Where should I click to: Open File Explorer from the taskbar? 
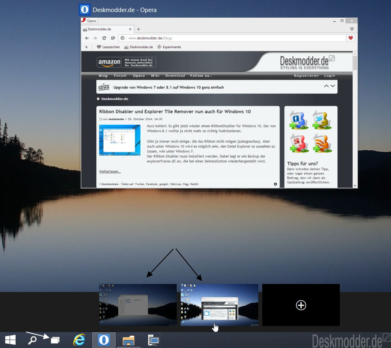(x=128, y=340)
